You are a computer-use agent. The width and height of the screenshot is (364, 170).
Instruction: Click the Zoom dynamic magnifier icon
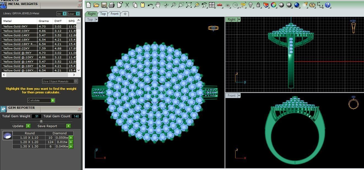tap(173, 5)
